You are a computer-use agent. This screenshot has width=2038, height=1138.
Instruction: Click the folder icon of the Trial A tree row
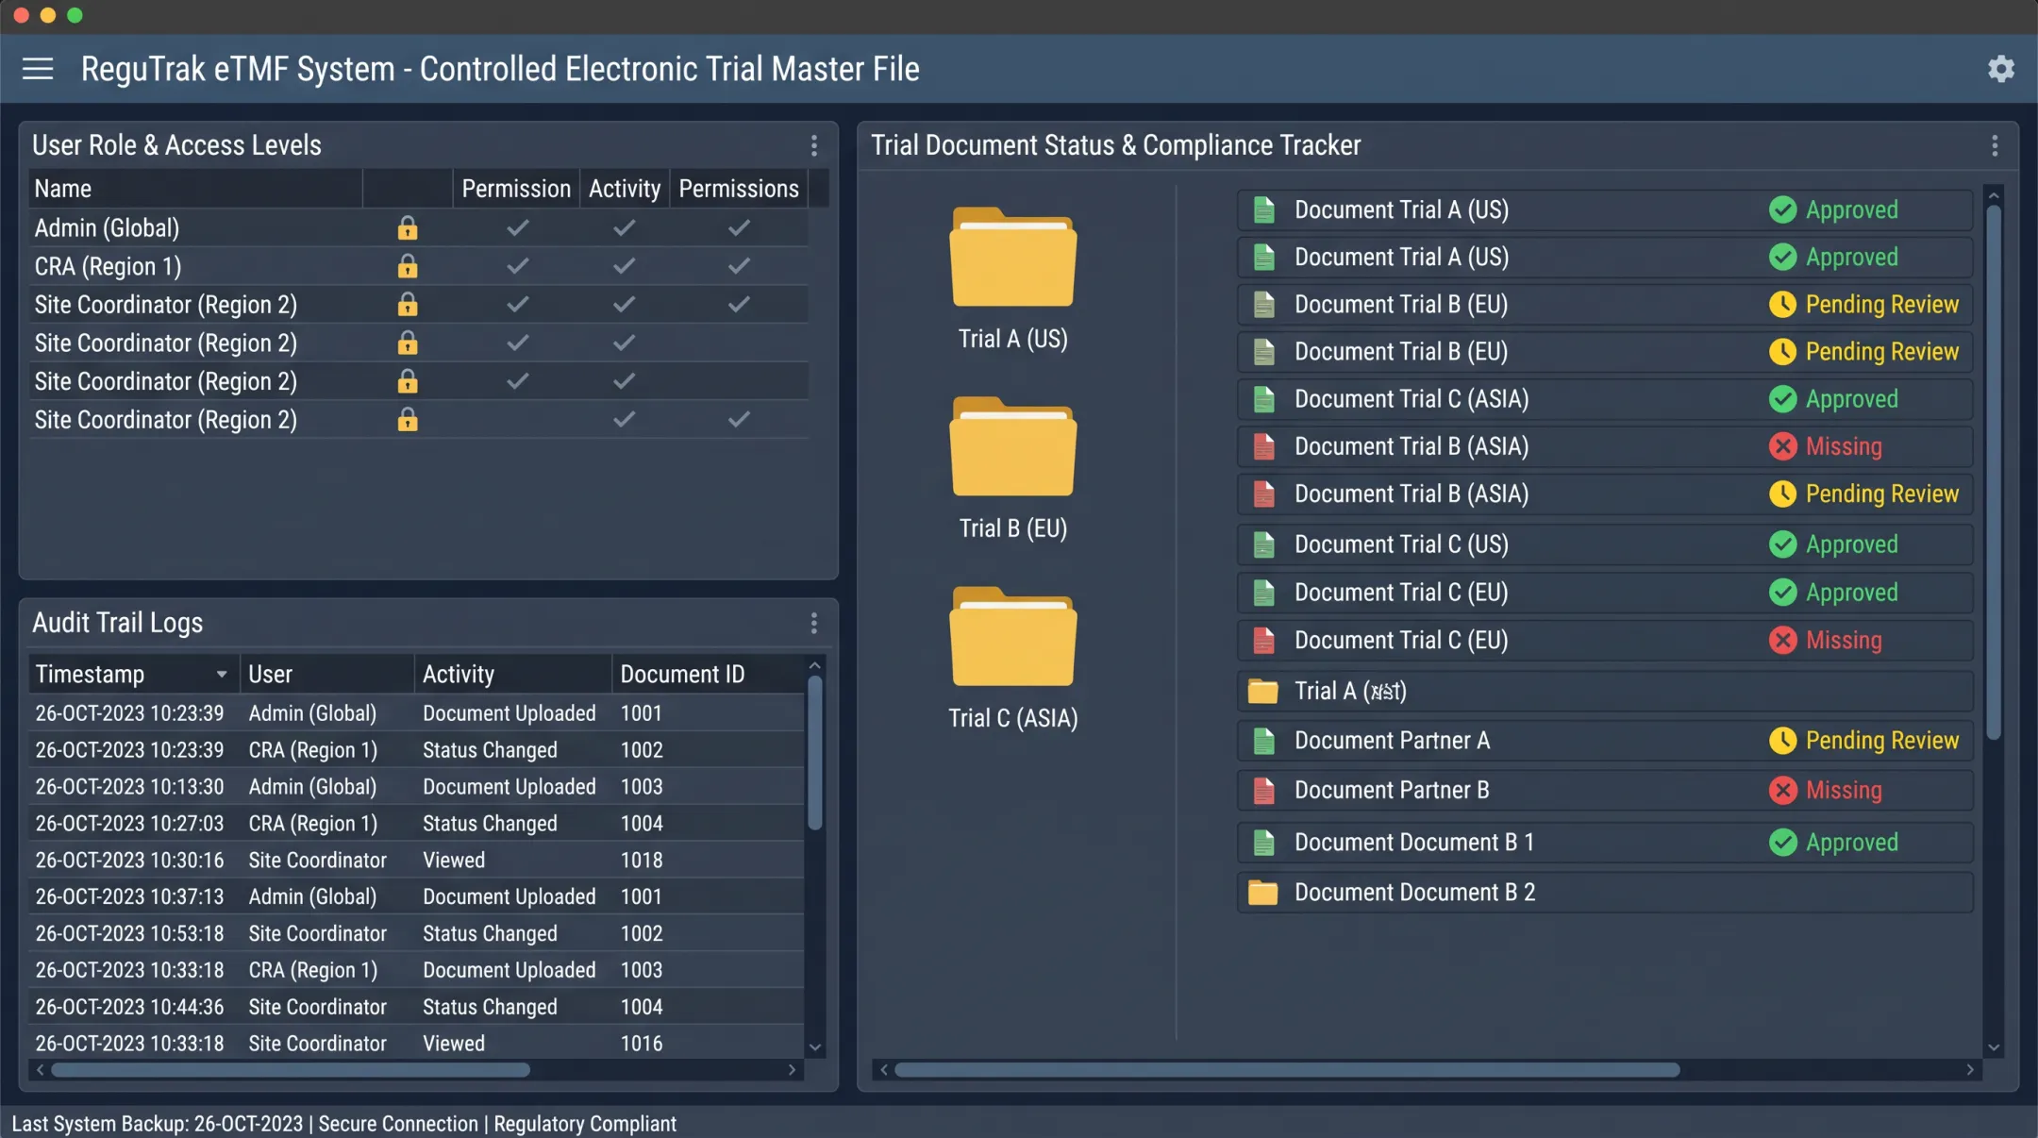(1262, 691)
